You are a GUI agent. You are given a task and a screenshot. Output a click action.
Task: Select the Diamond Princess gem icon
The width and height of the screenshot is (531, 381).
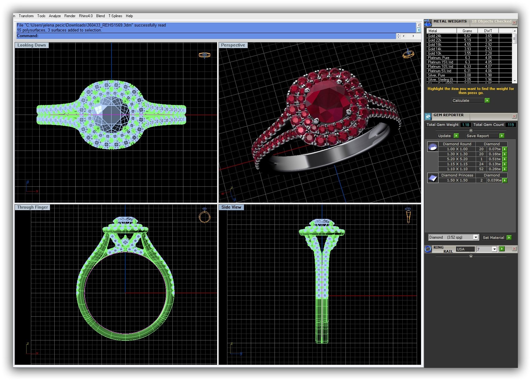[433, 178]
